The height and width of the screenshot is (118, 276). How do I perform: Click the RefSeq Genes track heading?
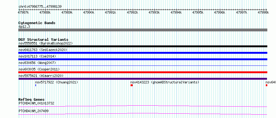31,99
